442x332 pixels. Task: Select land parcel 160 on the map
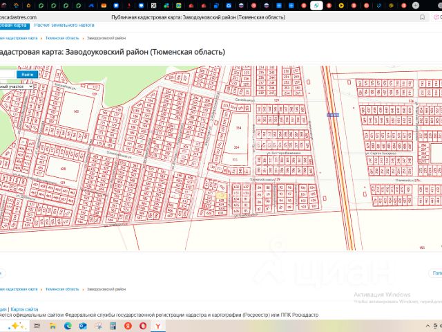click(76, 111)
